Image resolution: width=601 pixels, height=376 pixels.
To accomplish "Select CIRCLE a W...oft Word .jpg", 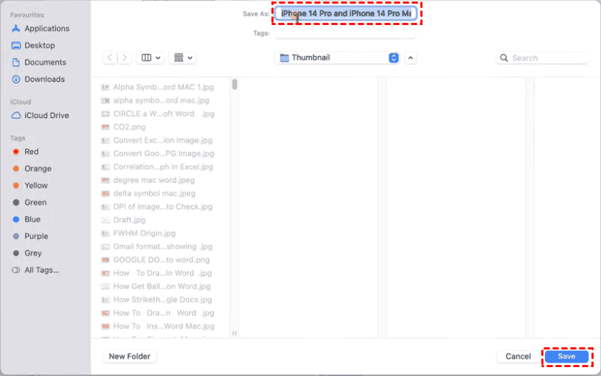I will click(158, 114).
